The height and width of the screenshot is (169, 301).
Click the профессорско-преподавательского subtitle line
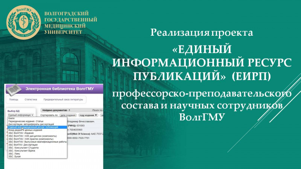202,94
